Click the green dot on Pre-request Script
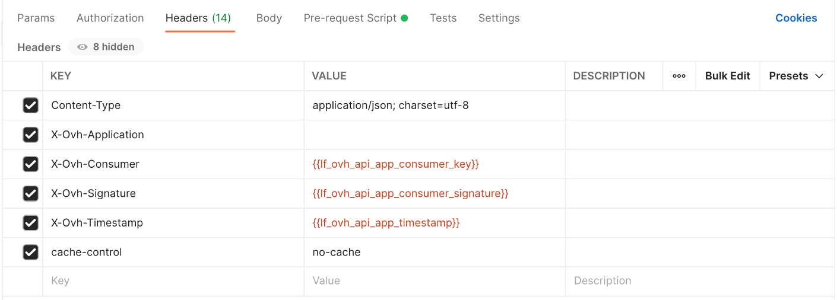This screenshot has width=837, height=300. 404,18
